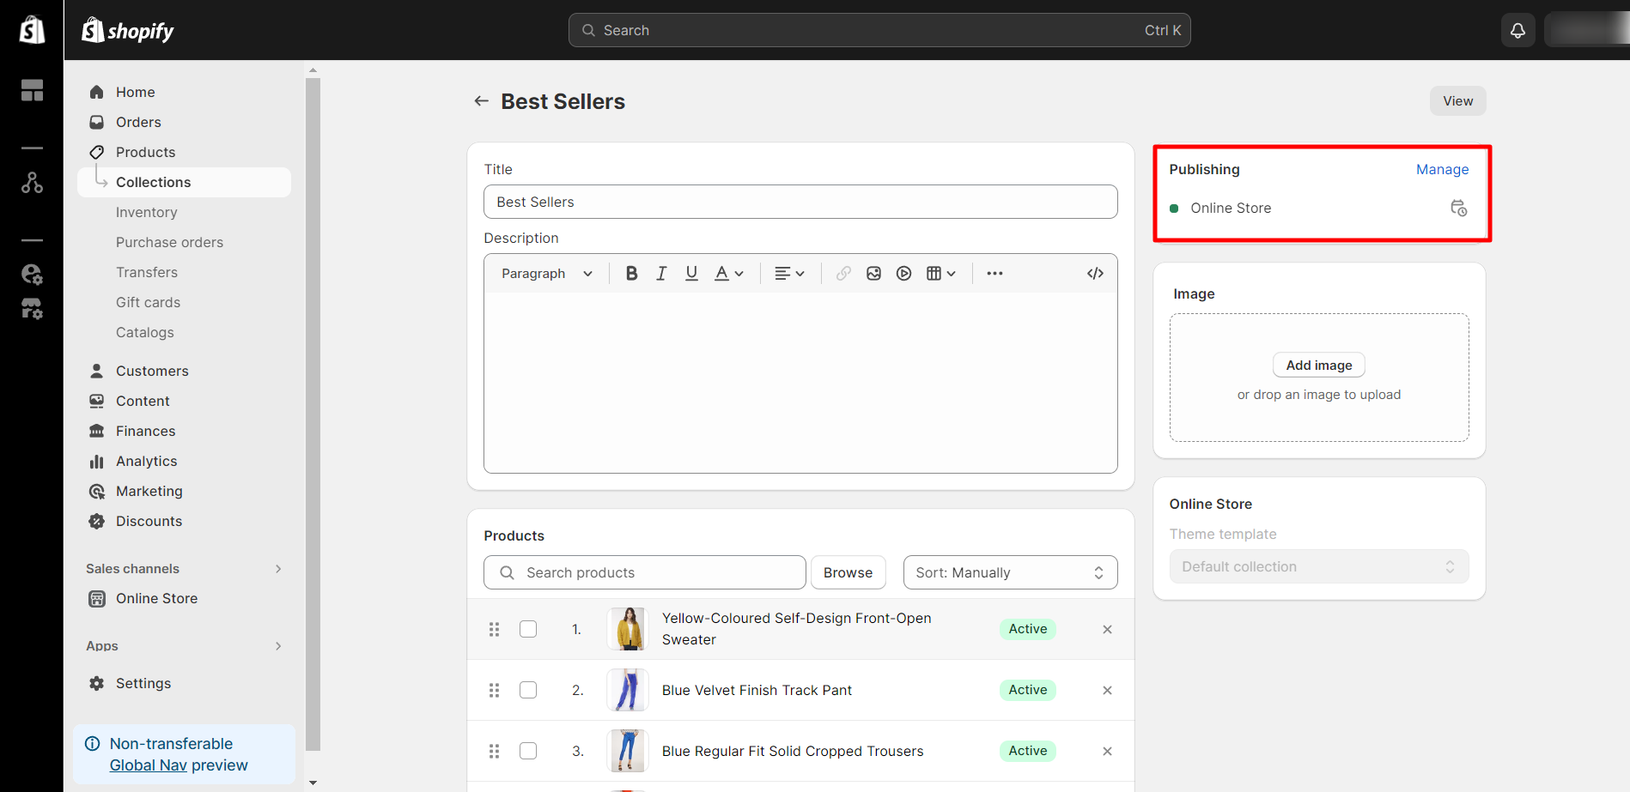Click the collection Title input field
This screenshot has height=792, width=1630.
(x=800, y=202)
